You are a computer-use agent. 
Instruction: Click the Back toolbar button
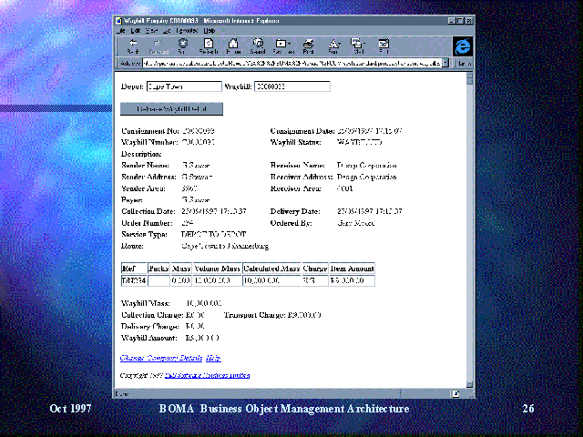point(133,45)
